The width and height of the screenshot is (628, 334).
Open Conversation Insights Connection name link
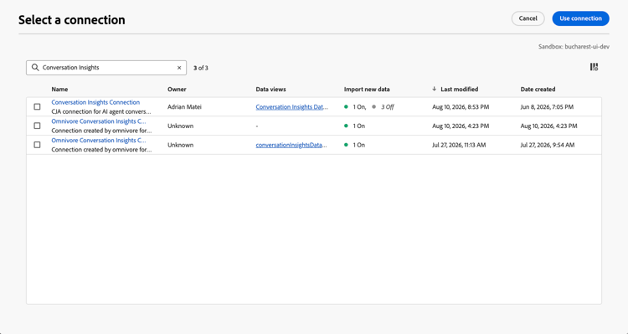point(95,102)
